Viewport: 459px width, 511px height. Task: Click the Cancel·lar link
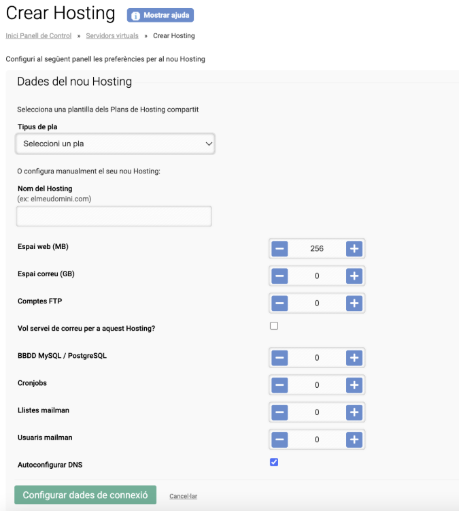183,496
